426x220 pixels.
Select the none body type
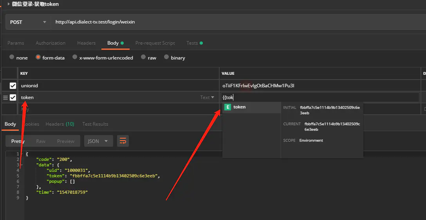[x=12, y=57]
